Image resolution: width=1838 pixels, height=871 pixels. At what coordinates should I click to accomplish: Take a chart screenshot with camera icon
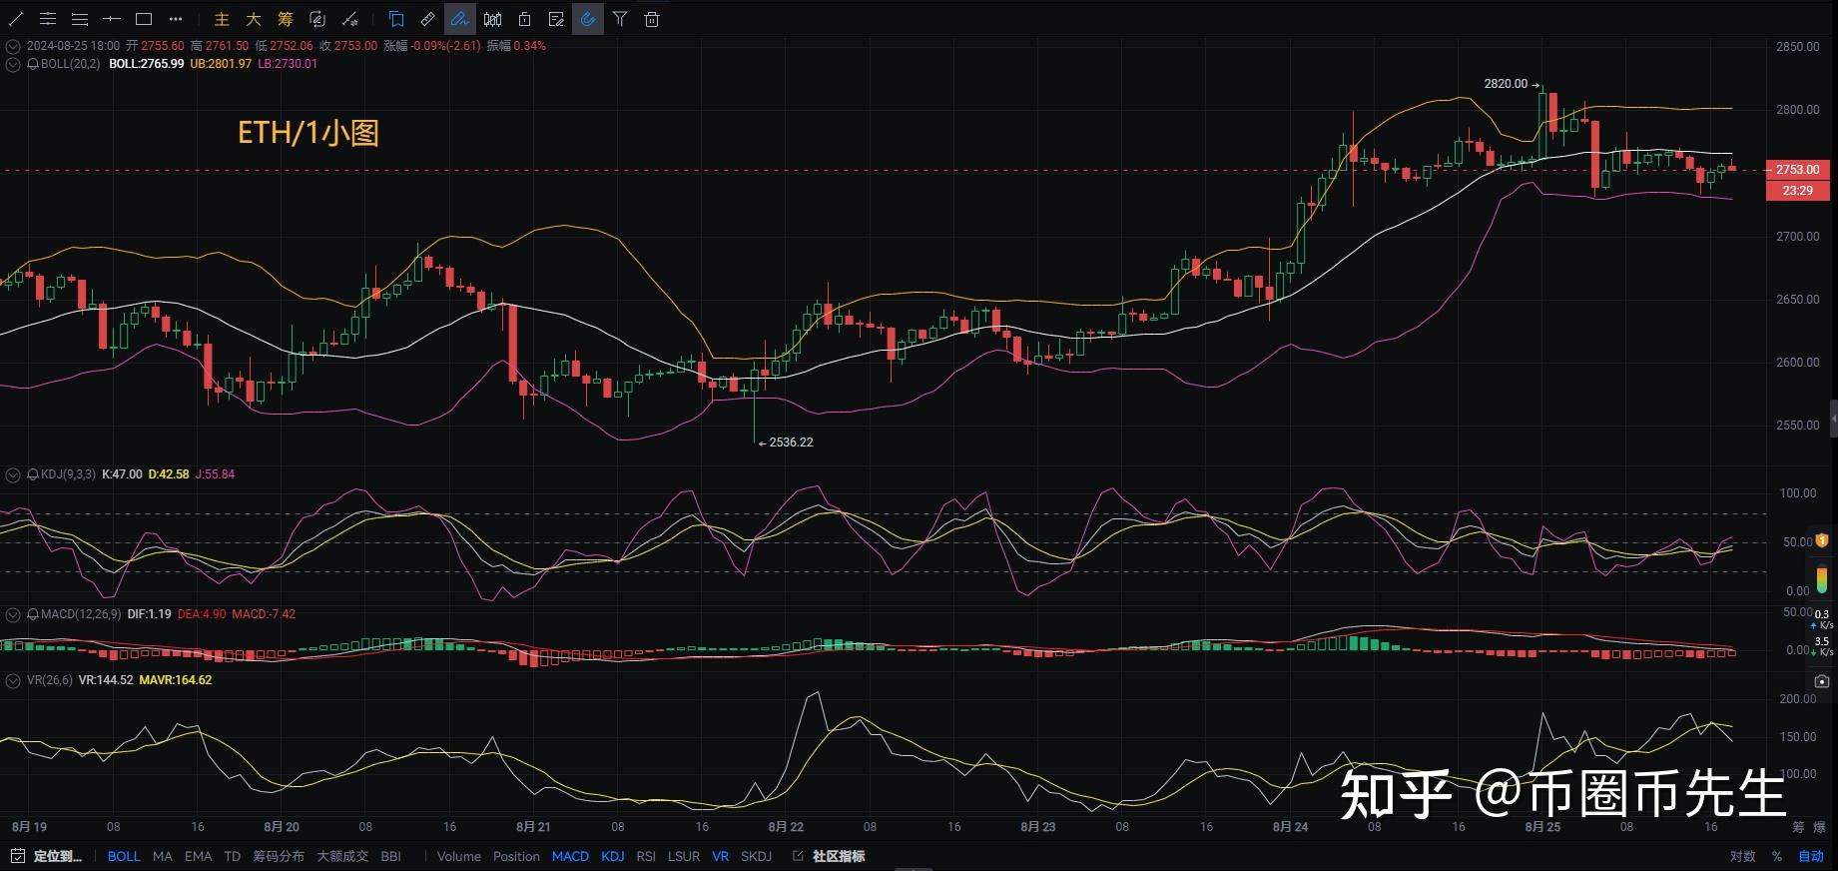click(x=1822, y=681)
